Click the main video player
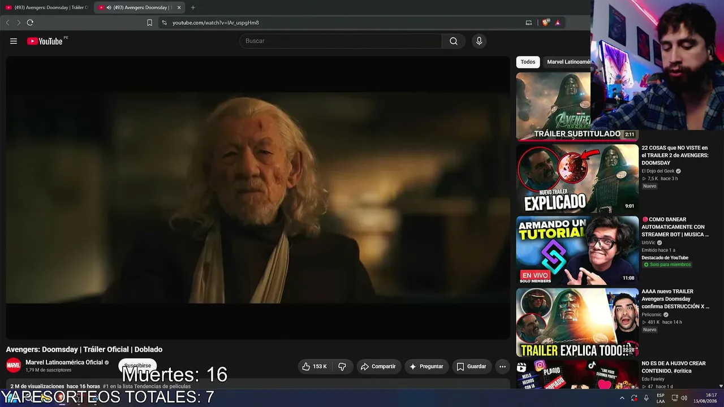 pyautogui.click(x=258, y=197)
